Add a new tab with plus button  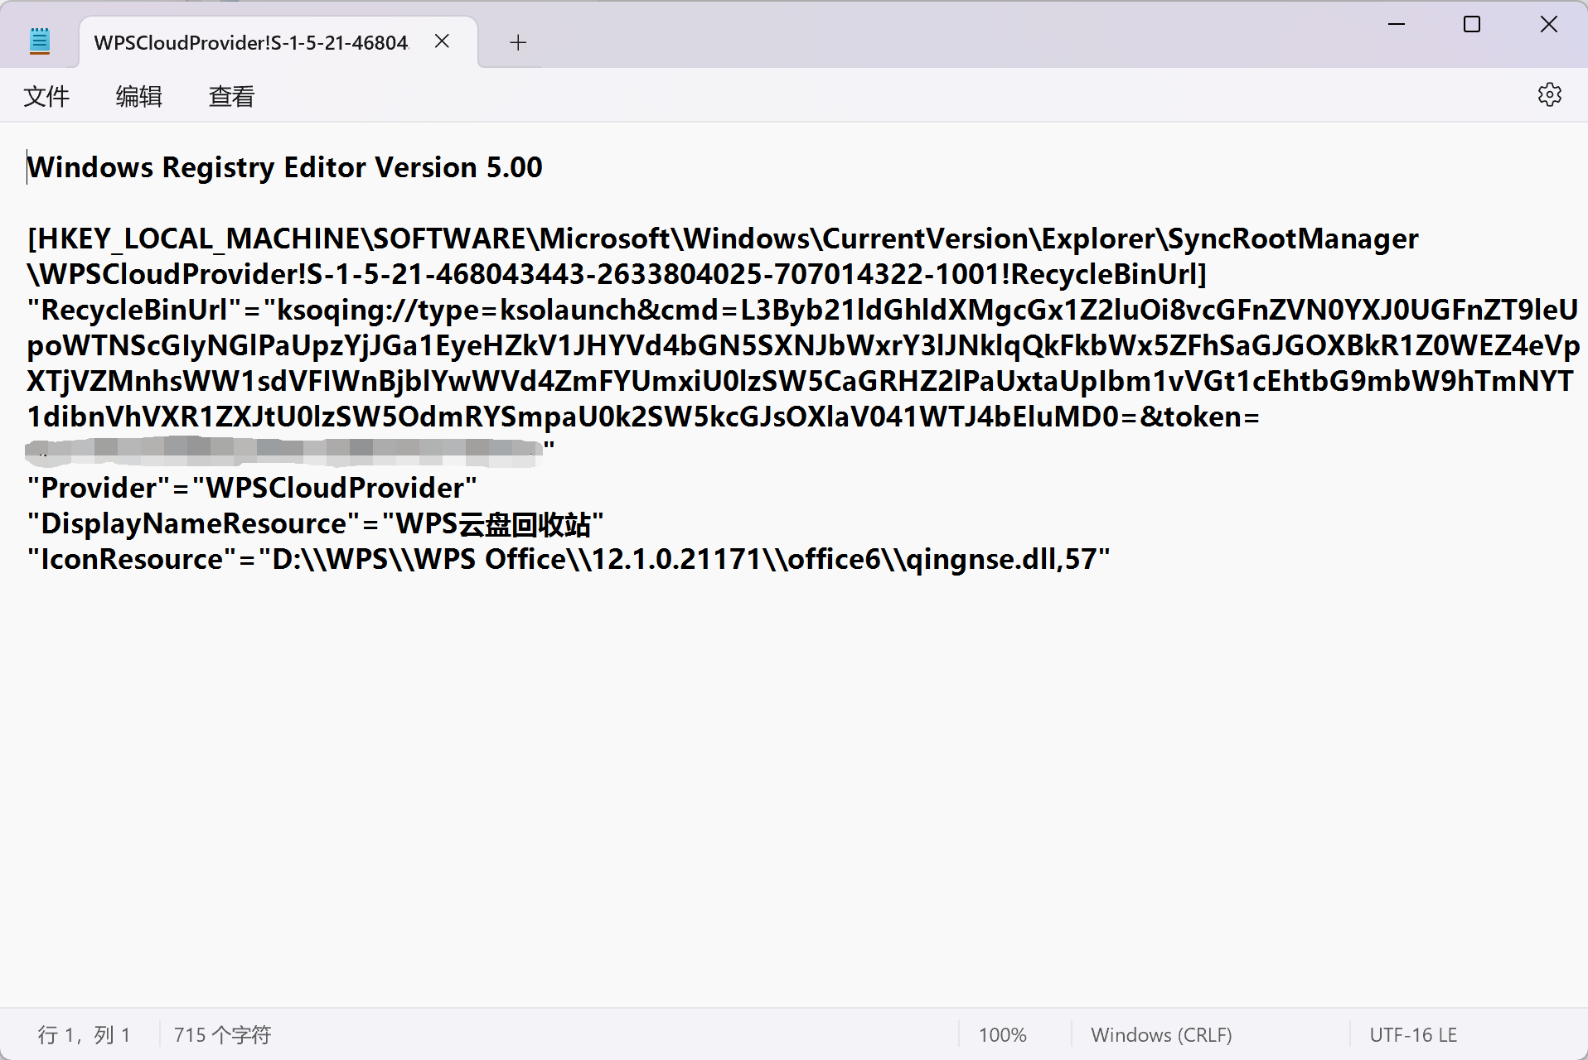click(518, 42)
